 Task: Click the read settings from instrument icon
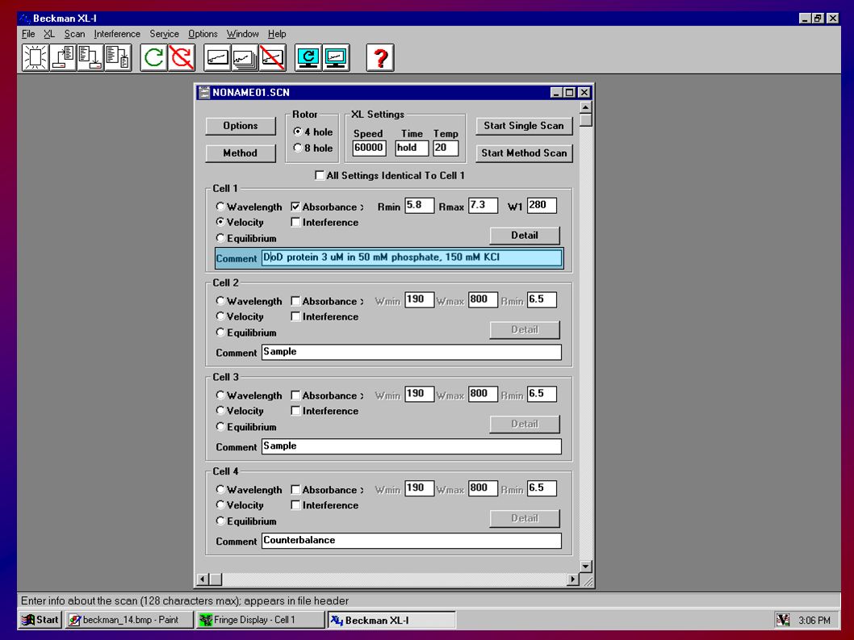tap(63, 57)
